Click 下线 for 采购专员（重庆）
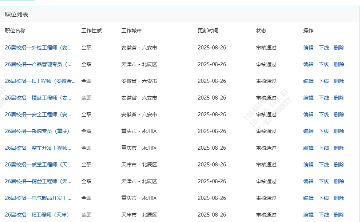This screenshot has height=222, width=361. (324, 131)
